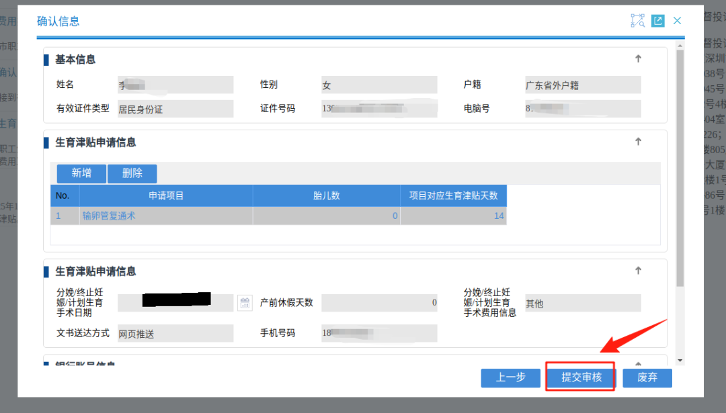Viewport: 726px width, 413px height.
Task: Click the dialog's vertical scrollbar down arrow
Action: pyautogui.click(x=680, y=361)
